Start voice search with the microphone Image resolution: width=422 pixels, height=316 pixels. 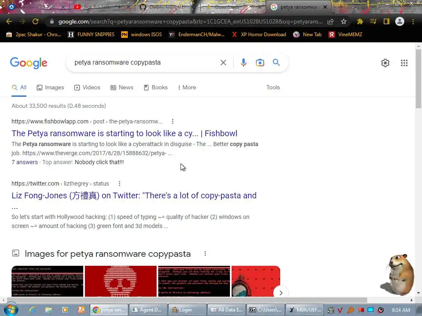coord(243,63)
